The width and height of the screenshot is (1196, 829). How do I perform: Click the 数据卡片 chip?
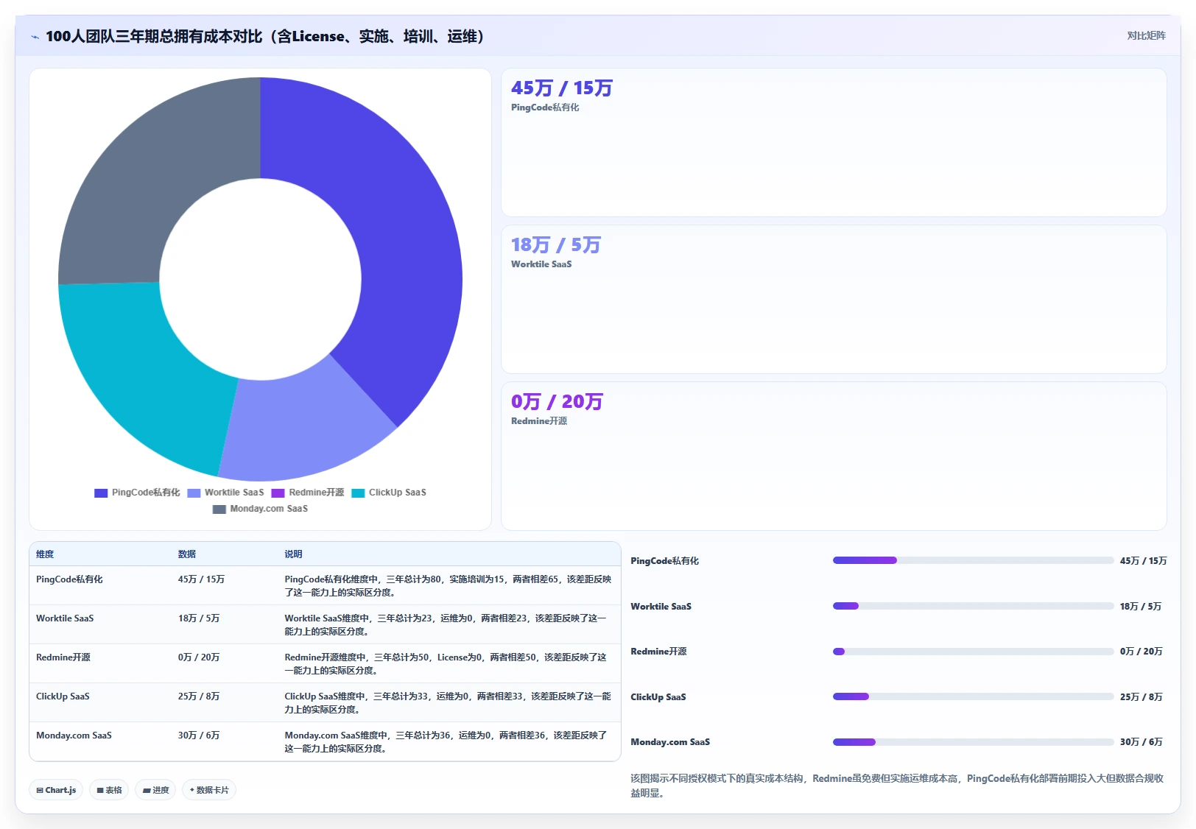pos(209,790)
